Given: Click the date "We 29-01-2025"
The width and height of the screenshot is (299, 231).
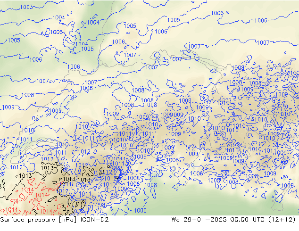Looking at the screenshot, I should click(199, 220).
